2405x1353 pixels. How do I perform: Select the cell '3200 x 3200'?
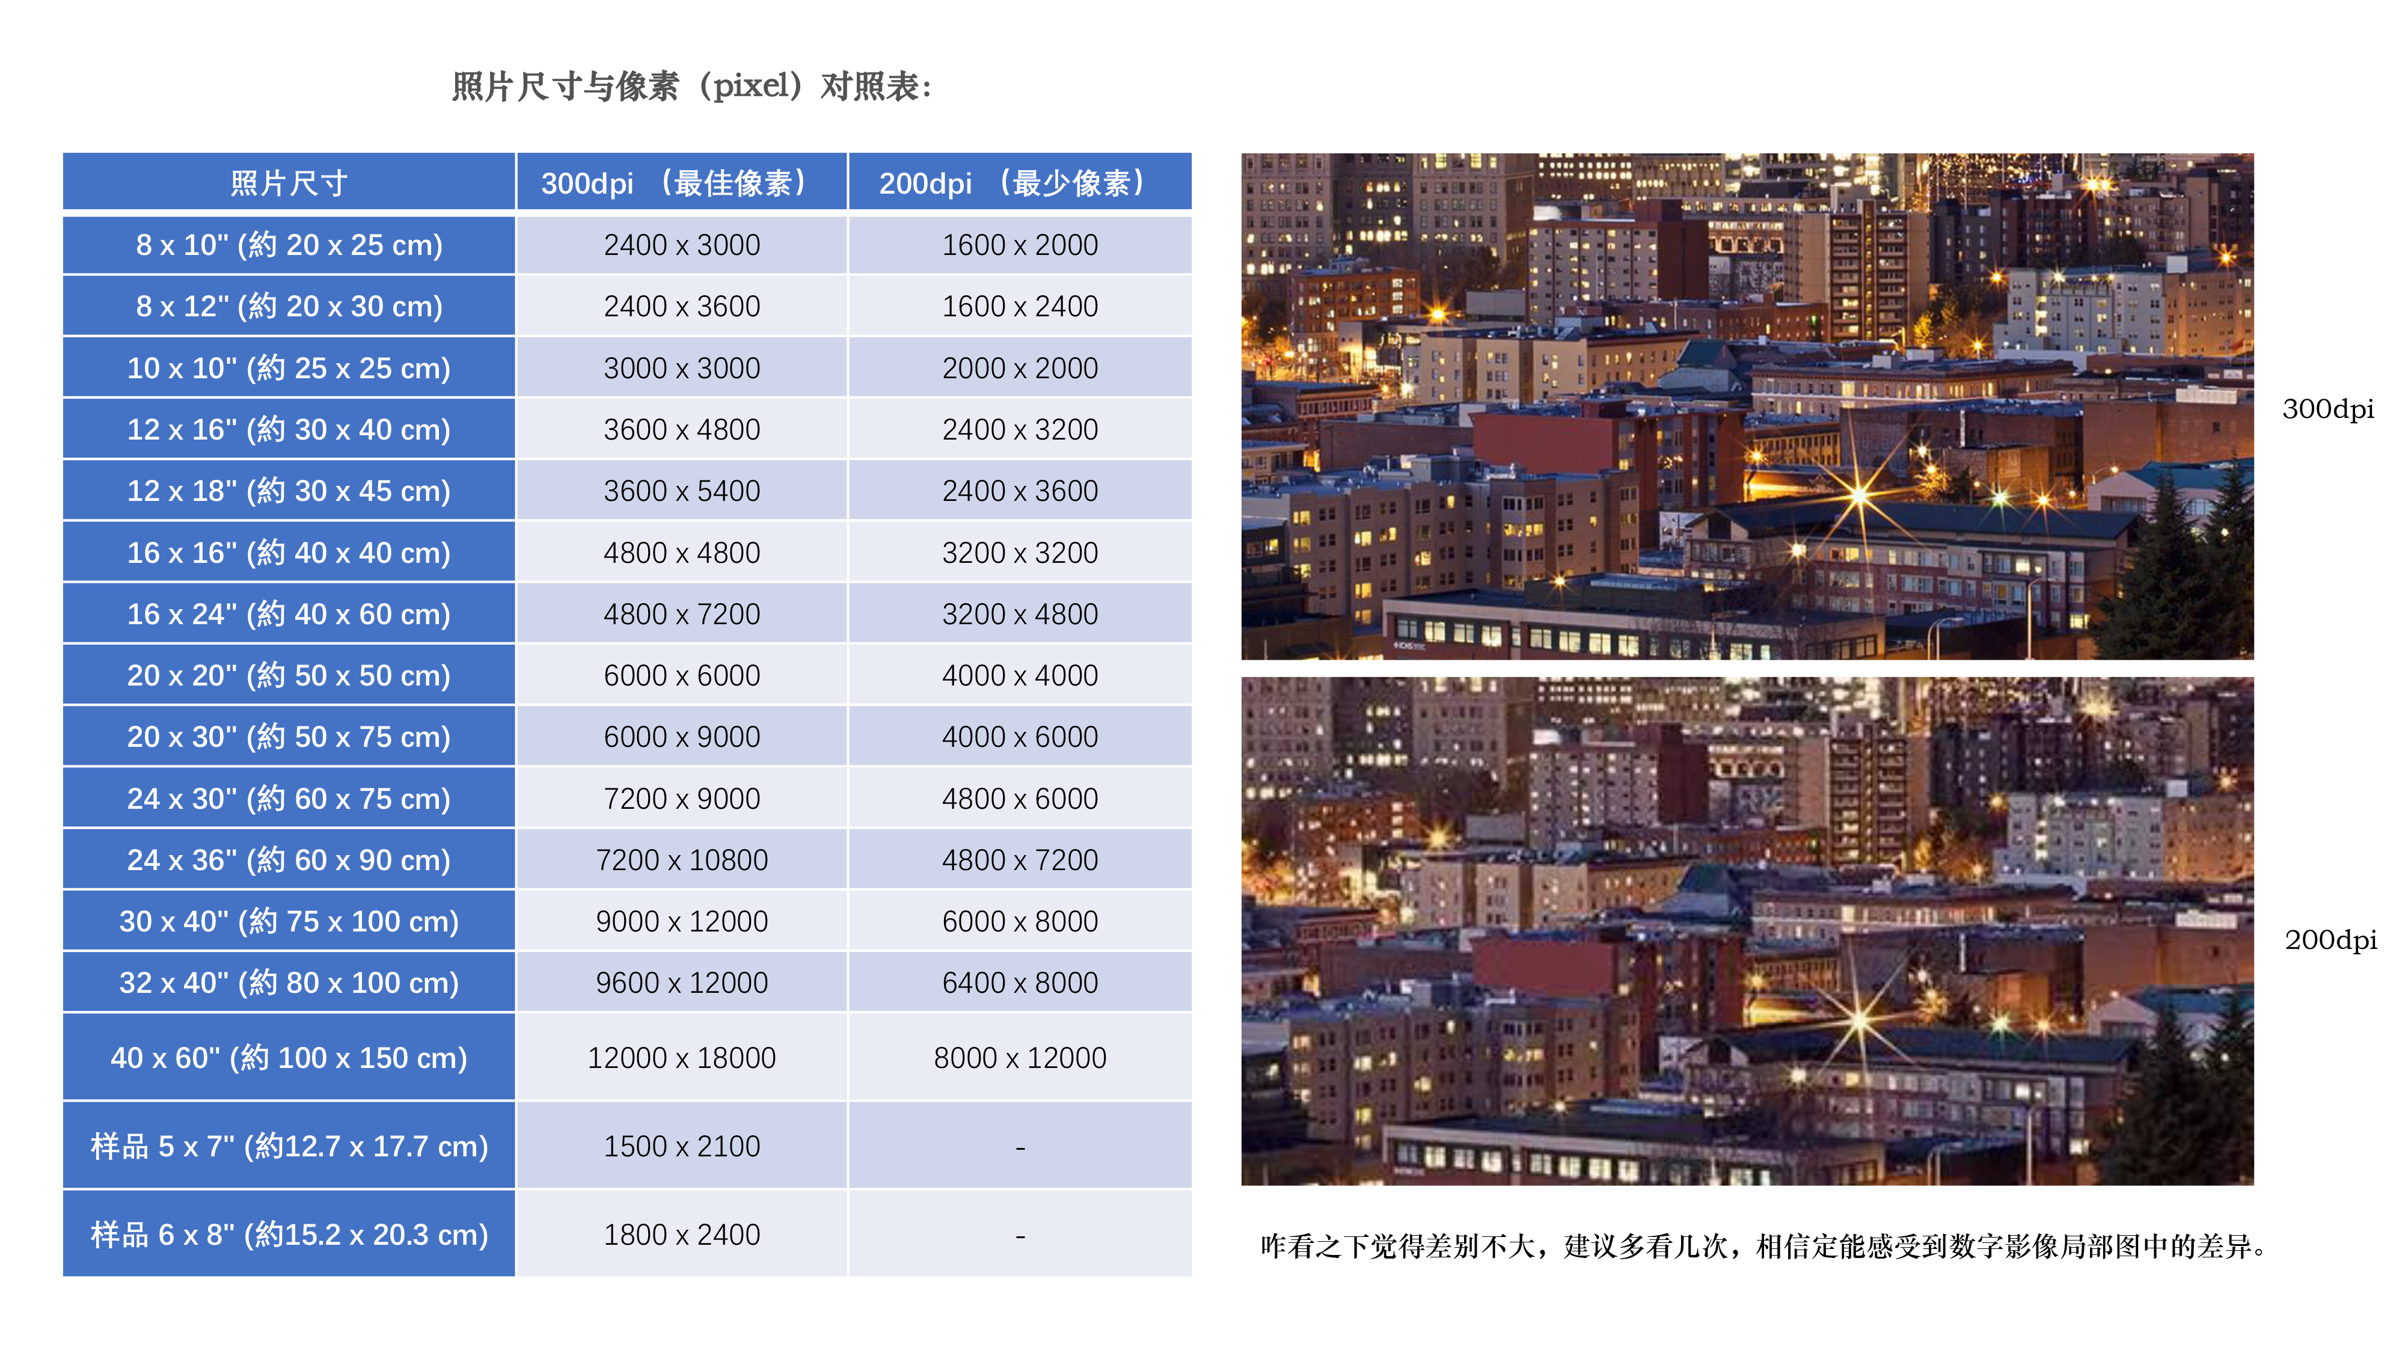click(x=1020, y=553)
